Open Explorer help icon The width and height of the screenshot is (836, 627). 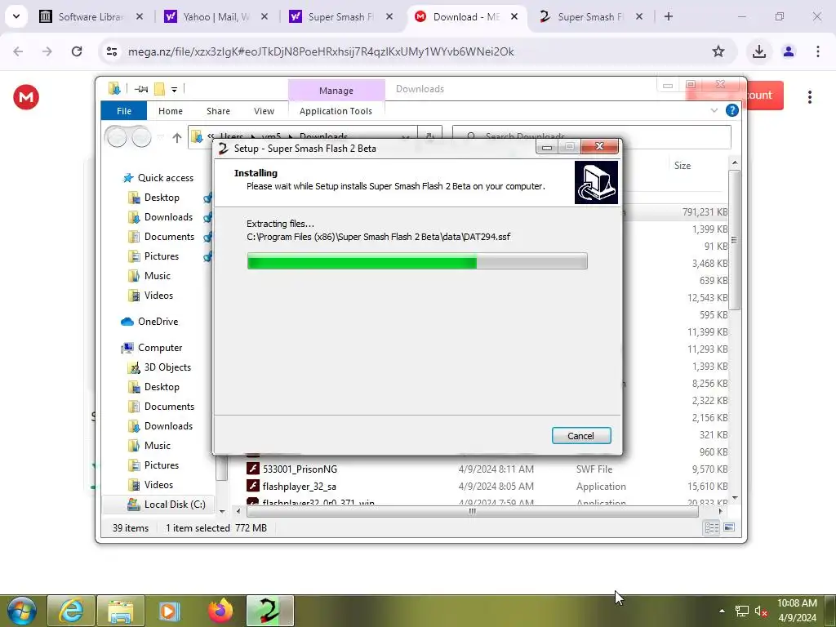pos(732,110)
